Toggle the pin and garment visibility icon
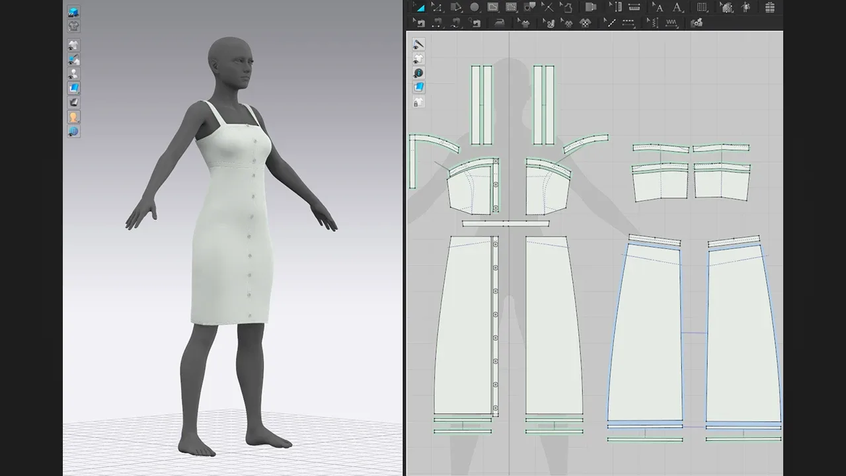846x476 pixels. point(73,59)
